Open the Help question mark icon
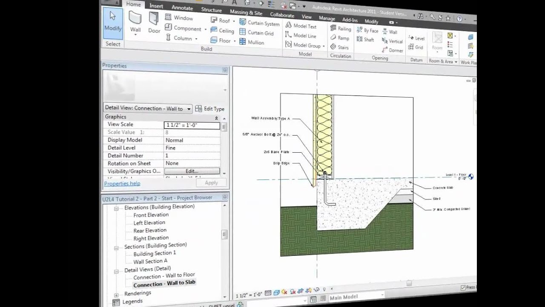 [x=459, y=19]
